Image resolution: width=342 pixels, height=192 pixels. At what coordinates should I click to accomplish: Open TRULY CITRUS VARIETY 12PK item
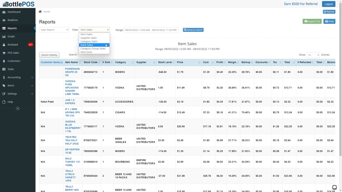(71, 176)
